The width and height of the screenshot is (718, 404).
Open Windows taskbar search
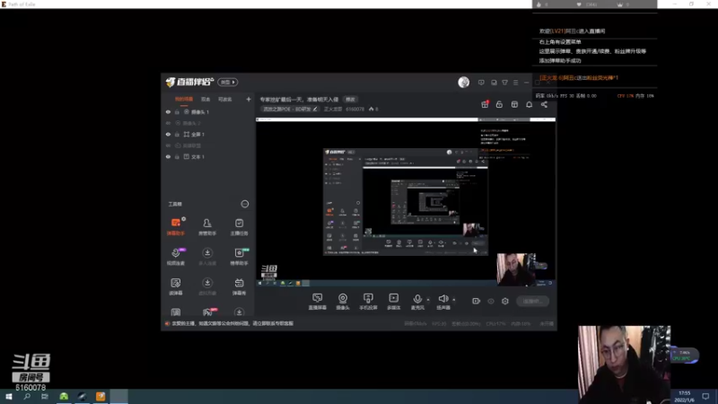point(27,397)
